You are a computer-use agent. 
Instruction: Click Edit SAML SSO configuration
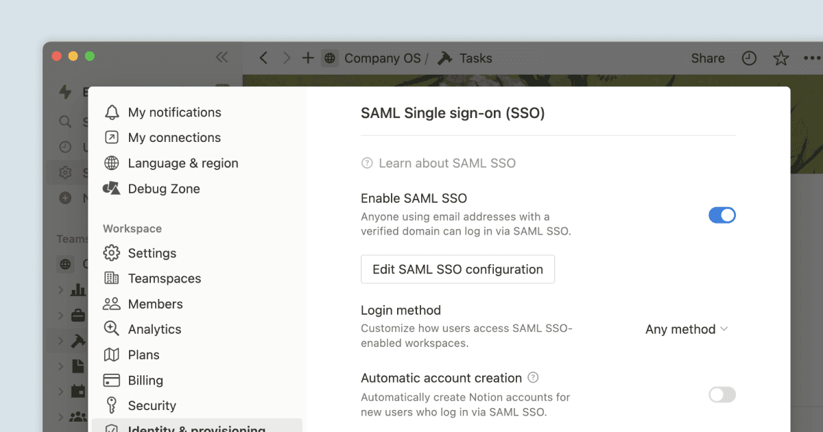tap(457, 269)
